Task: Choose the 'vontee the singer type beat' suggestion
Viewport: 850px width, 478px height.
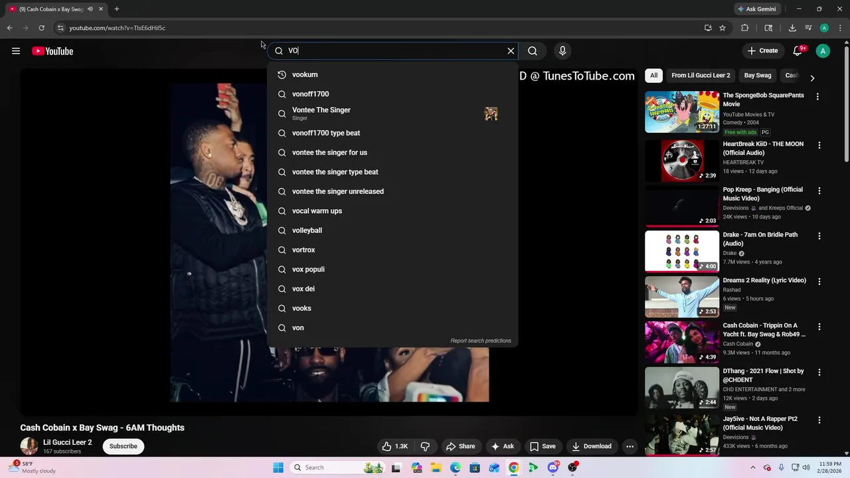Action: [392, 172]
